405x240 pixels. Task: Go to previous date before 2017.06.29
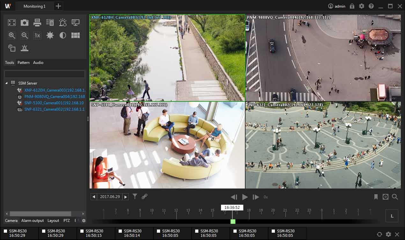[94, 197]
